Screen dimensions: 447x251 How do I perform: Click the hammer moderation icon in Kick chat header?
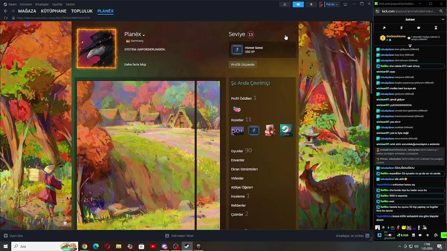(x=384, y=28)
